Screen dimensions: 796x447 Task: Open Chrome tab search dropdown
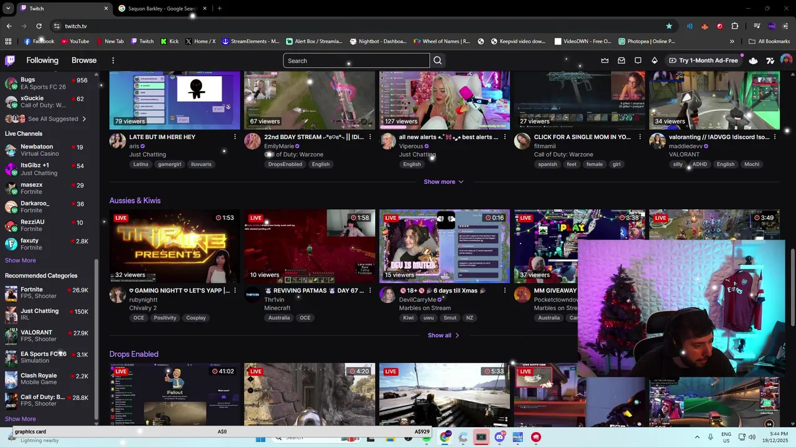[x=9, y=8]
